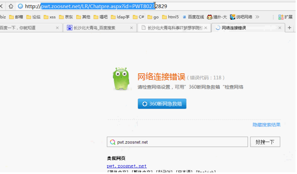Open the 唱吧 bookmark folder

click(x=100, y=17)
